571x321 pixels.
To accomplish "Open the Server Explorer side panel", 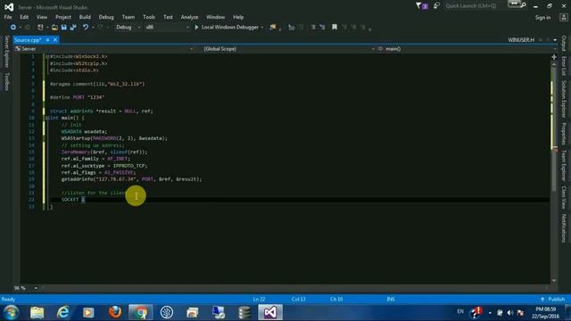I will [x=6, y=52].
